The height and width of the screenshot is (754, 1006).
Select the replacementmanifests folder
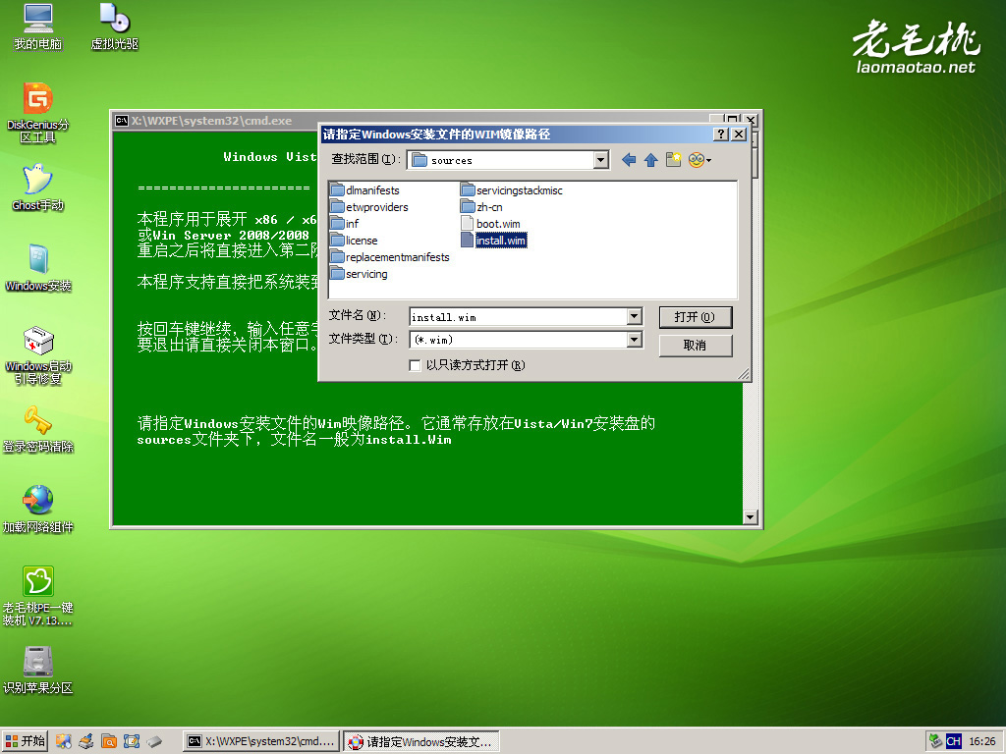point(389,257)
